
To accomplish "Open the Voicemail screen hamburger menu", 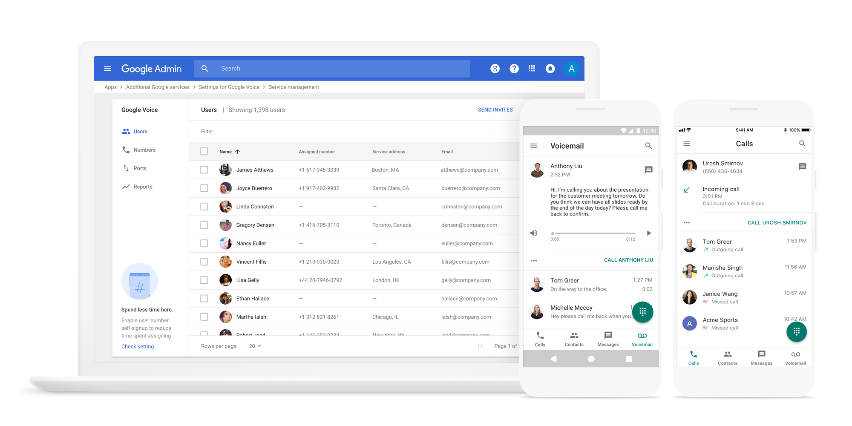I will tap(534, 146).
